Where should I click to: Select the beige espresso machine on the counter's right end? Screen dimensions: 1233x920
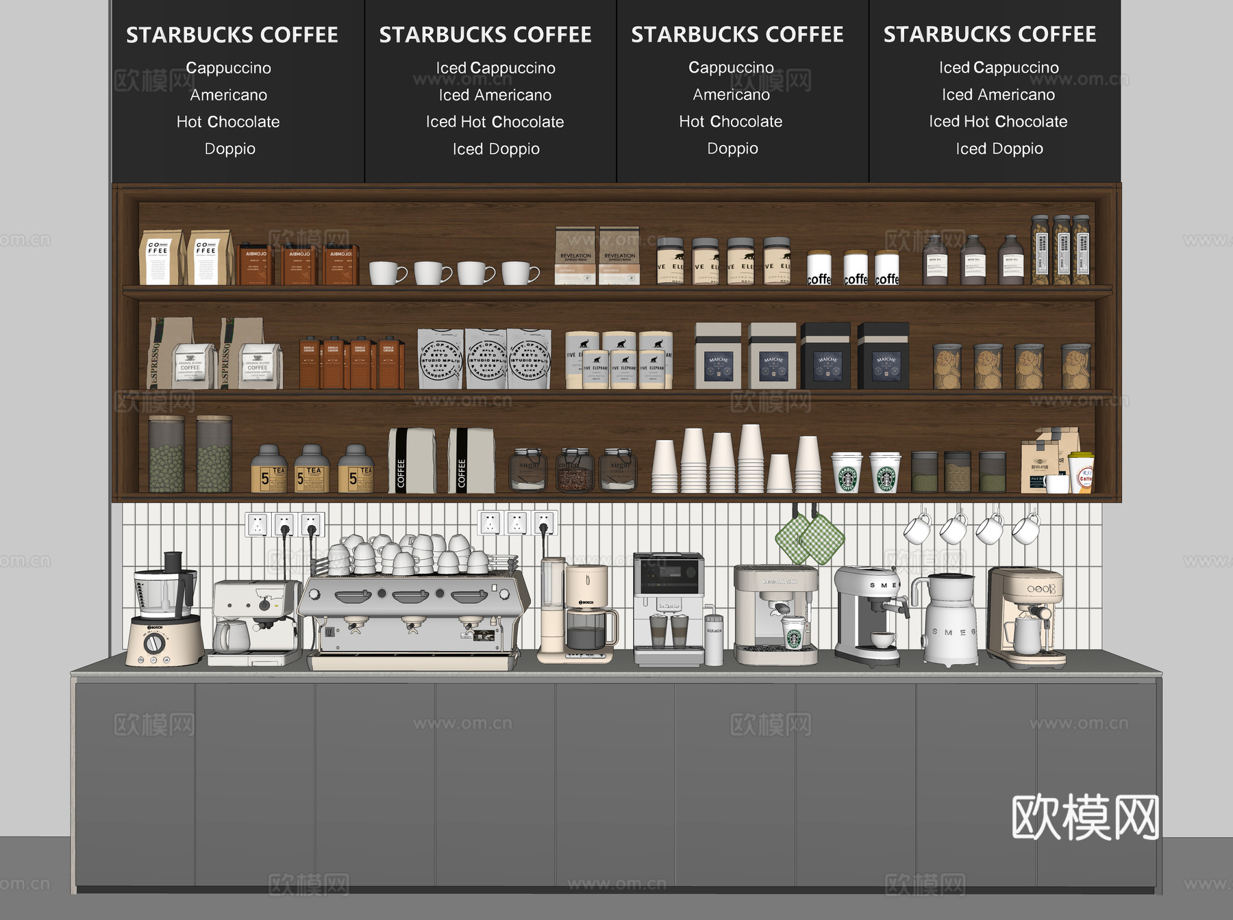pos(1026,618)
